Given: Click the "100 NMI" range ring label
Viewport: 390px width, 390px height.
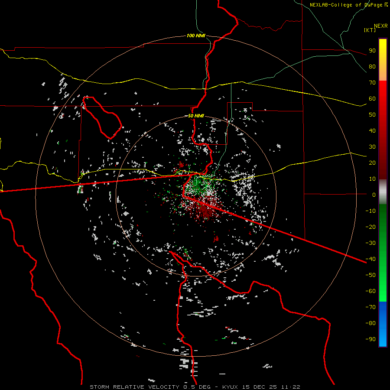Looking at the screenshot, I should (x=196, y=36).
